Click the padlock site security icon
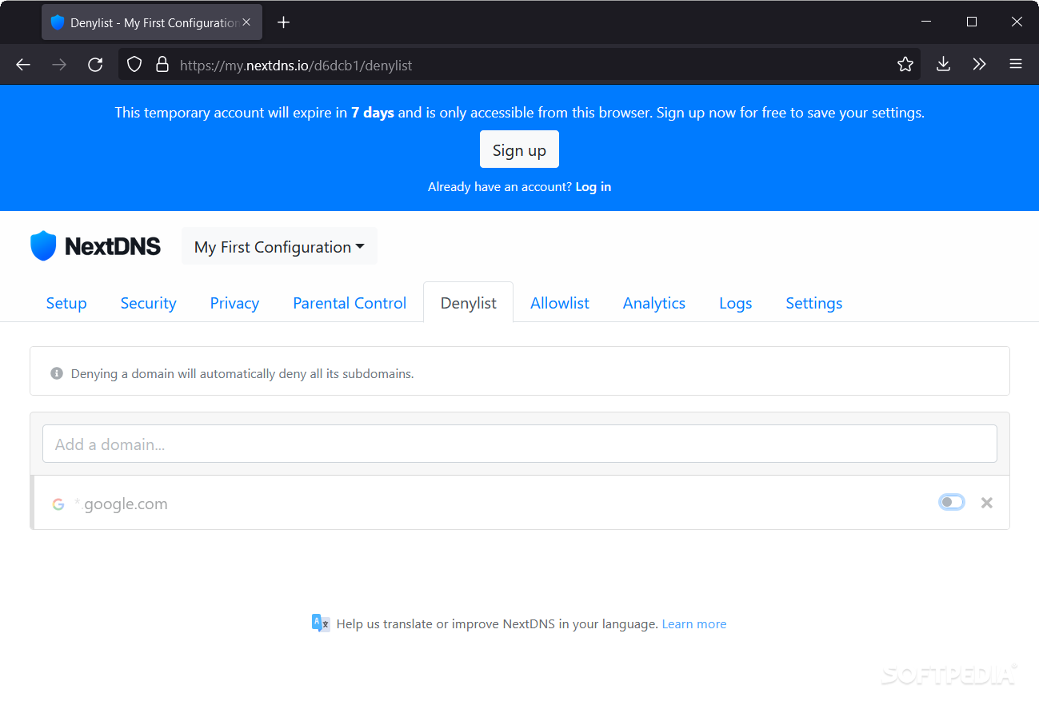Screen dimensions: 1039x705 (x=162, y=65)
